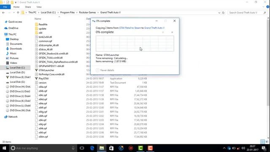This screenshot has height=152, width=270.
Task: Follow GTAV Retail to Steam source link
Action: coord(130,28)
